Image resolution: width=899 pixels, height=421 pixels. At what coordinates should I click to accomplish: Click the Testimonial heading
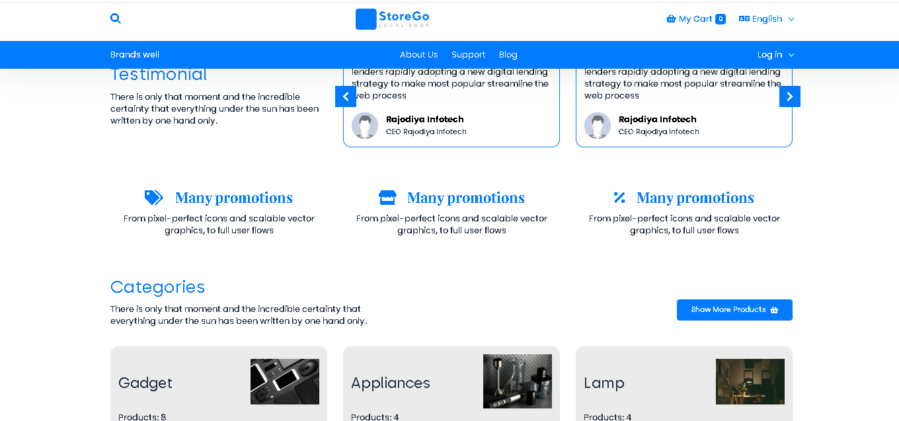coord(159,75)
